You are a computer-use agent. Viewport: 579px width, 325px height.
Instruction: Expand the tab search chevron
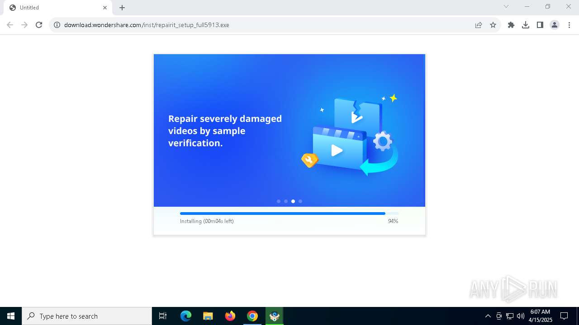coord(506,6)
